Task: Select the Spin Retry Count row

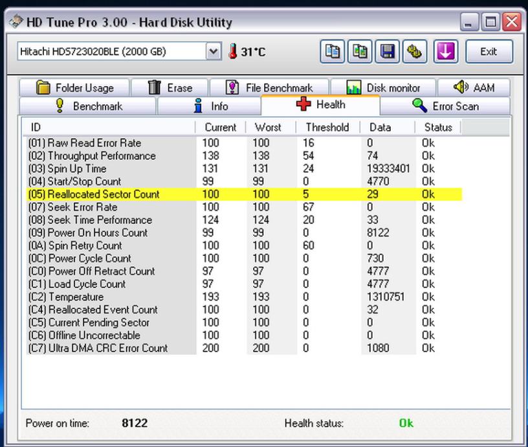Action: tap(244, 246)
